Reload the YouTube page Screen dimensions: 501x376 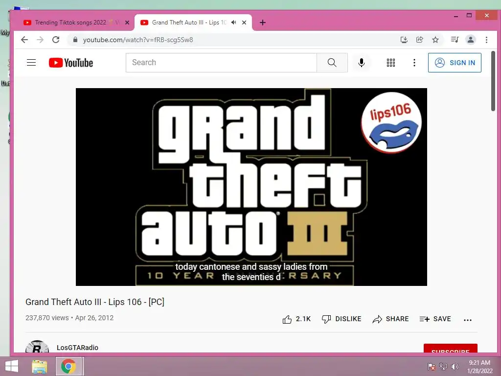[x=56, y=40]
